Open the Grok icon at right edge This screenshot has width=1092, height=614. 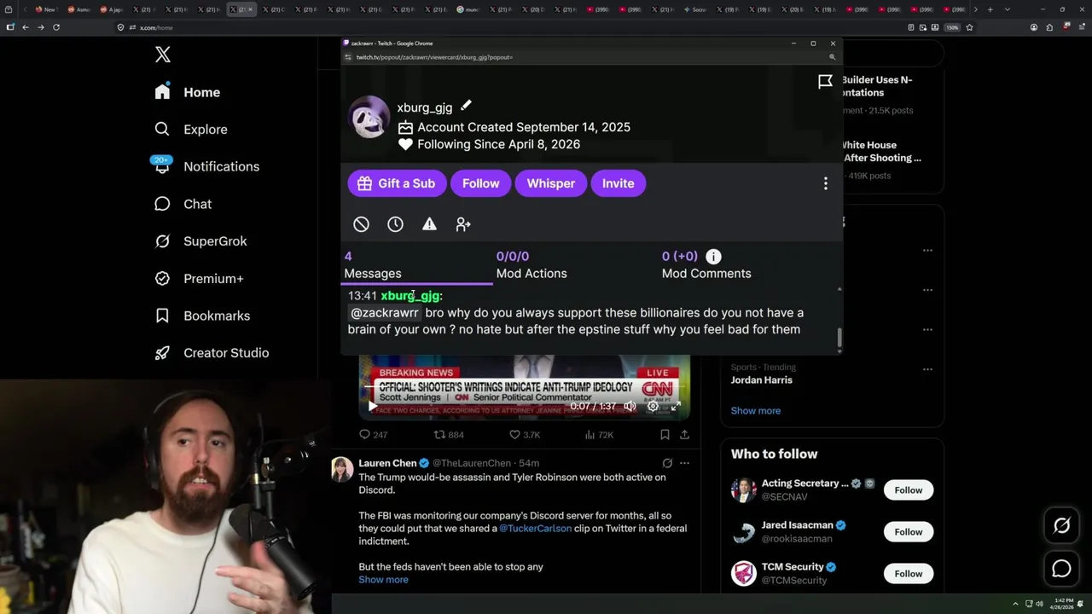click(1061, 526)
